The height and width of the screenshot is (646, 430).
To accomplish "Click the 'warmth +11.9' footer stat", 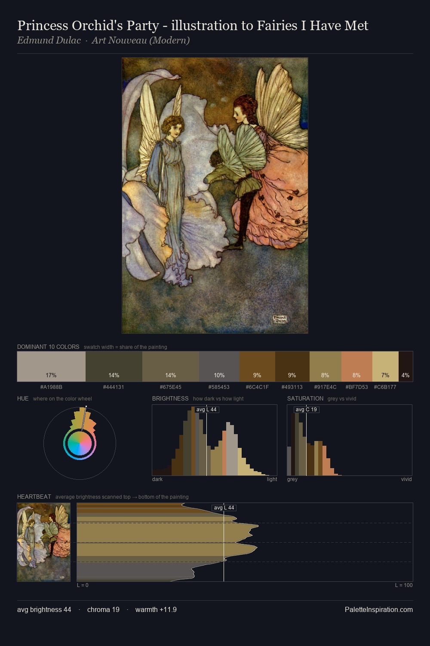I will pos(156,609).
